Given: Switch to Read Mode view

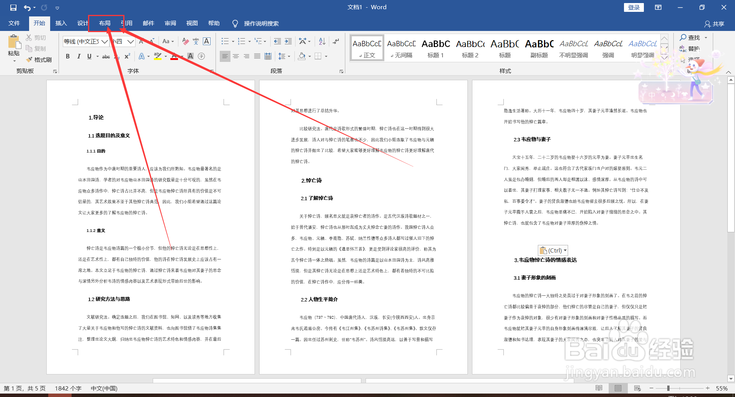Looking at the screenshot, I should (x=598, y=388).
